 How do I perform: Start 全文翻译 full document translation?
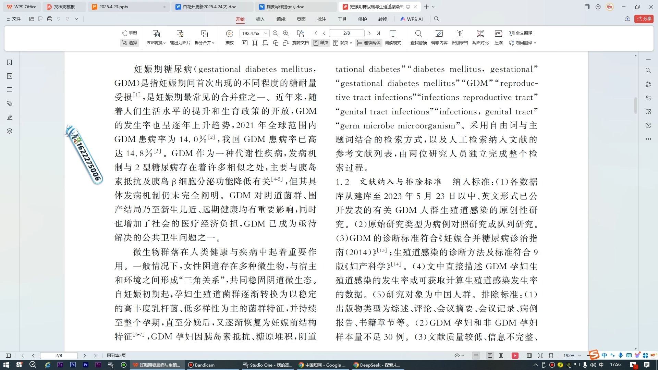point(521,33)
